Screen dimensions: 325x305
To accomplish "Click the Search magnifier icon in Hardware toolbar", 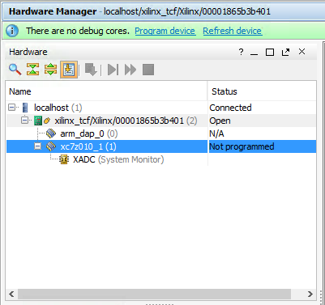I will click(x=15, y=70).
